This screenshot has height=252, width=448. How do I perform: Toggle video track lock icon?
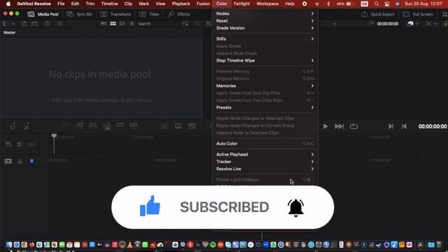(x=8, y=162)
